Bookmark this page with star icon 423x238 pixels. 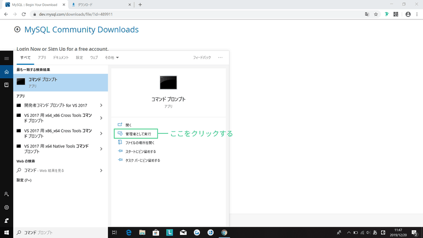point(376,14)
